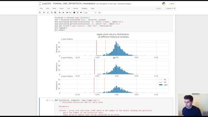Viewport: 208px width, 117px height.
Task: Click the 2 year history subplot title
Action: [67, 58]
